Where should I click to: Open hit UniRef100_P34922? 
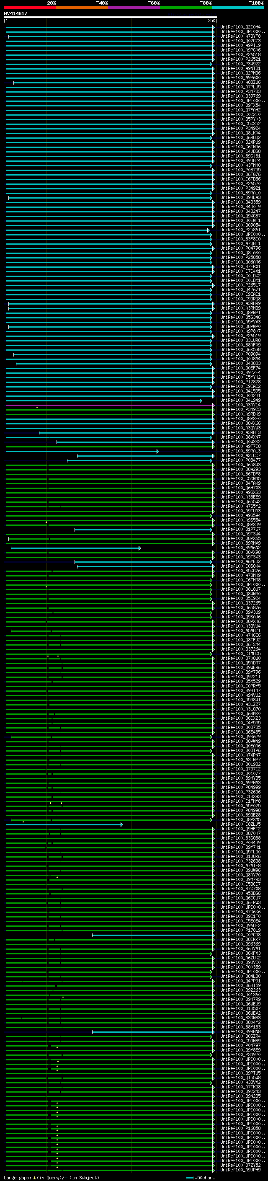240,64
